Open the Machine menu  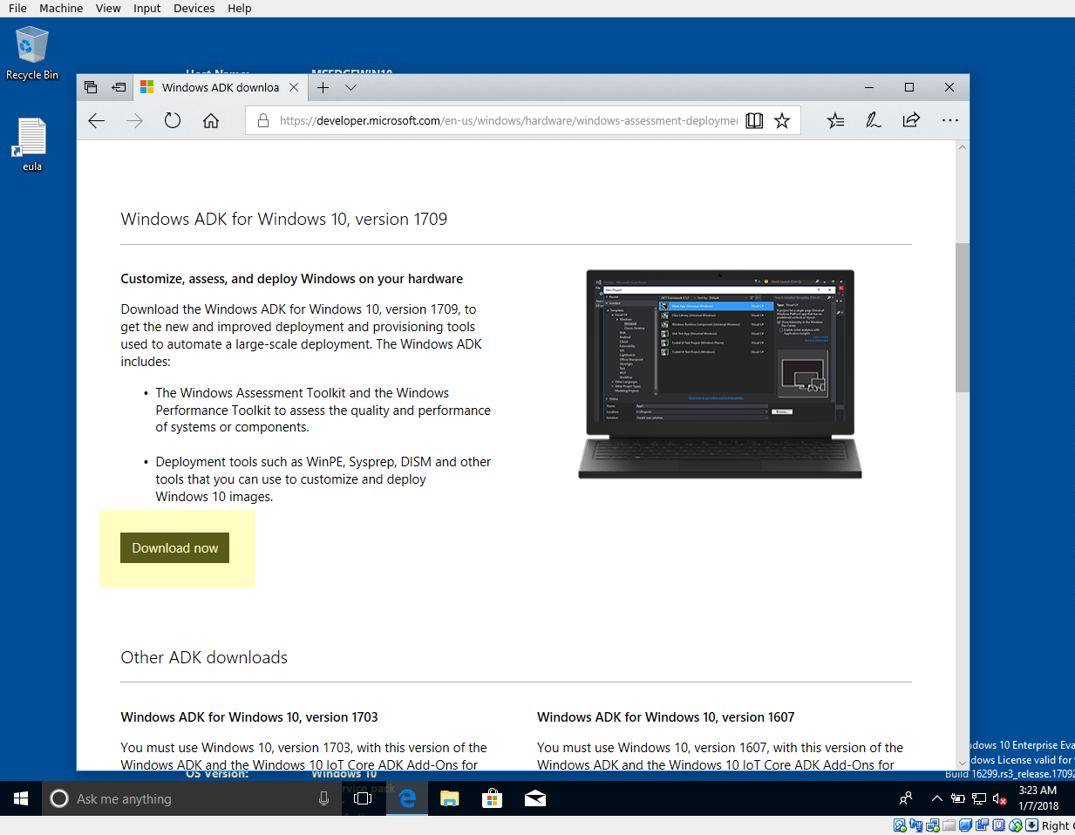61,8
